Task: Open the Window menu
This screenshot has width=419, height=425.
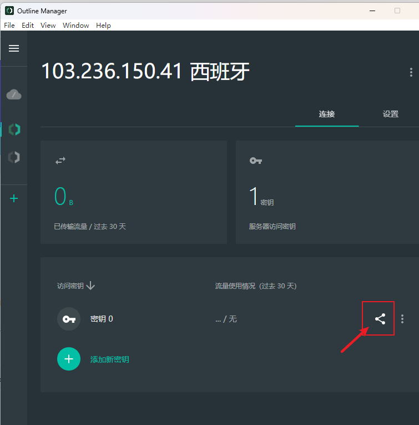Action: (x=76, y=26)
